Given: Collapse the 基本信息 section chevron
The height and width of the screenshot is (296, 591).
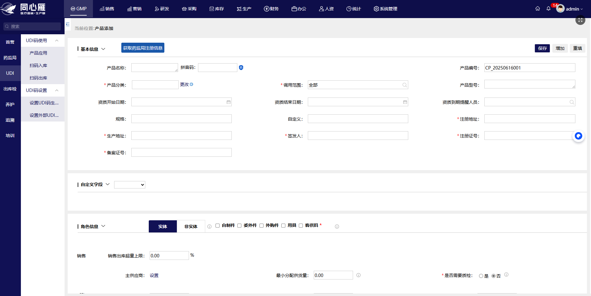Looking at the screenshot, I should (104, 49).
